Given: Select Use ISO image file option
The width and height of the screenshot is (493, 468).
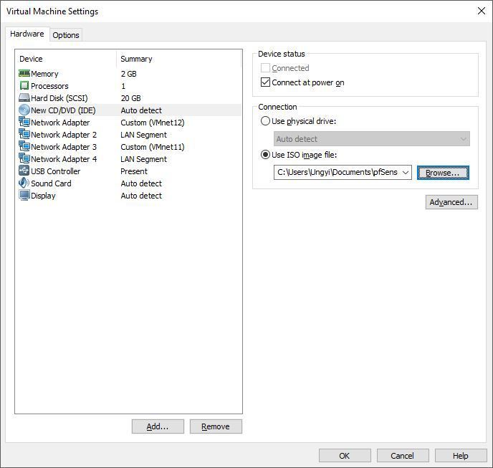Looking at the screenshot, I should tap(265, 155).
